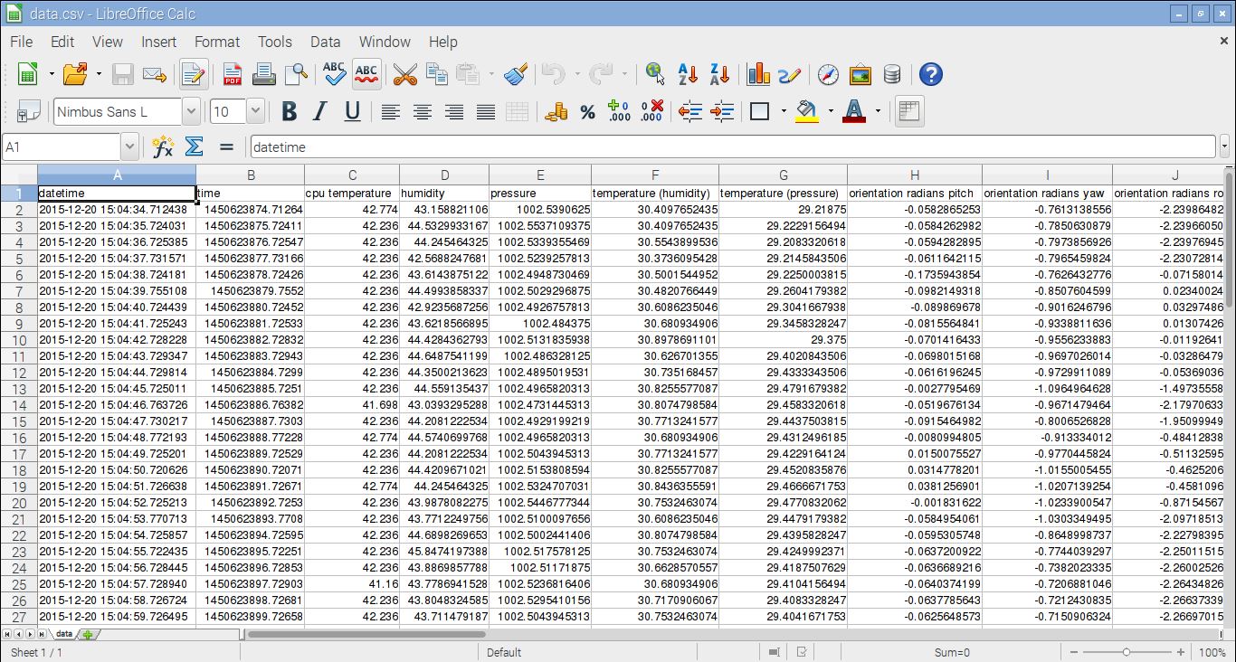Open the font size dropdown
The height and width of the screenshot is (662, 1236).
[x=255, y=112]
